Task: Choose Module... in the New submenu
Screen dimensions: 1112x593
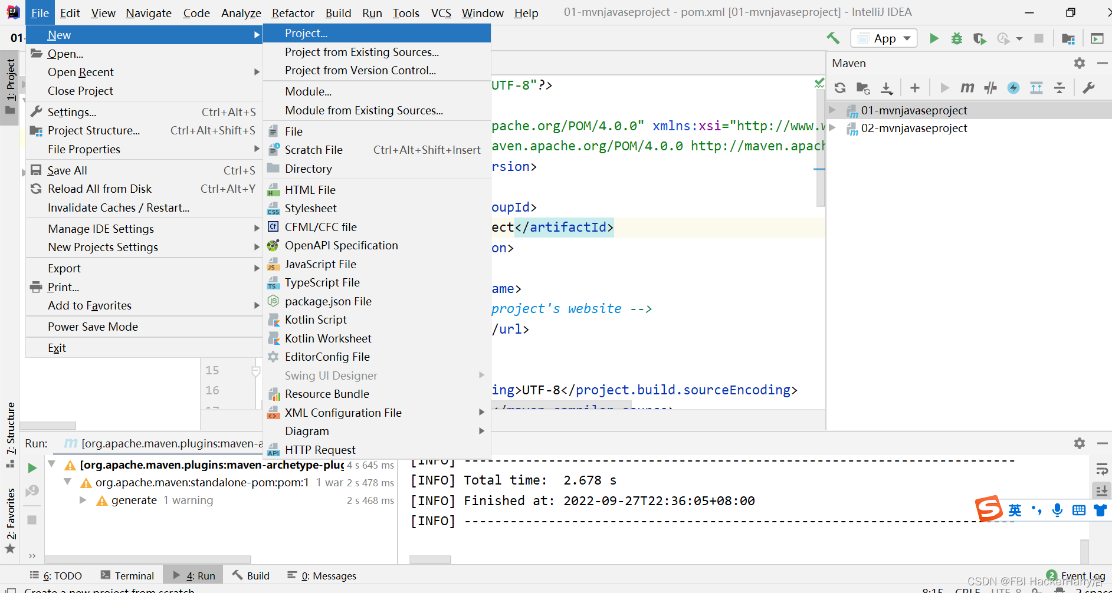Action: point(308,91)
